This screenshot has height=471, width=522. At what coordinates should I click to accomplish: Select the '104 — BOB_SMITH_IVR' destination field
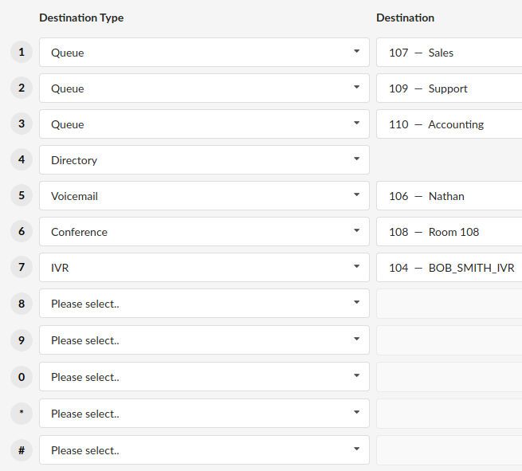coord(449,268)
